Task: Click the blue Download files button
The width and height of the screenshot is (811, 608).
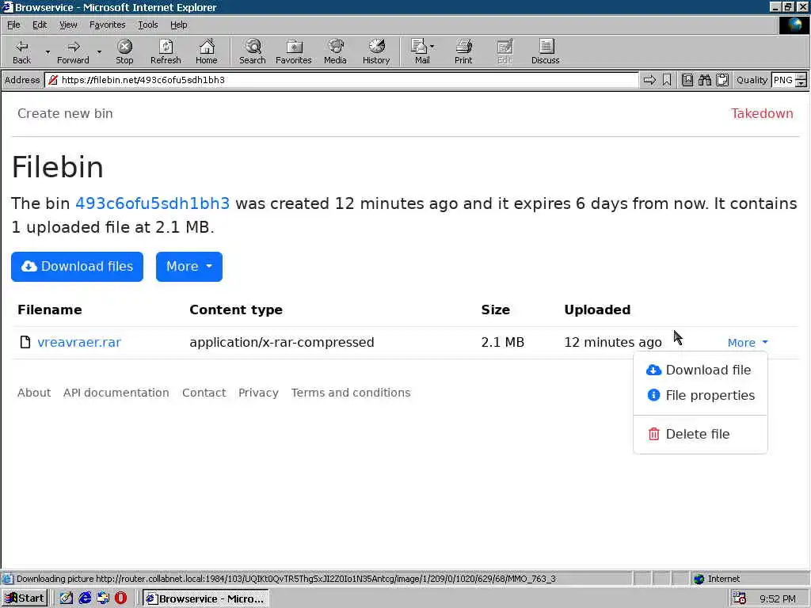Action: pos(77,267)
